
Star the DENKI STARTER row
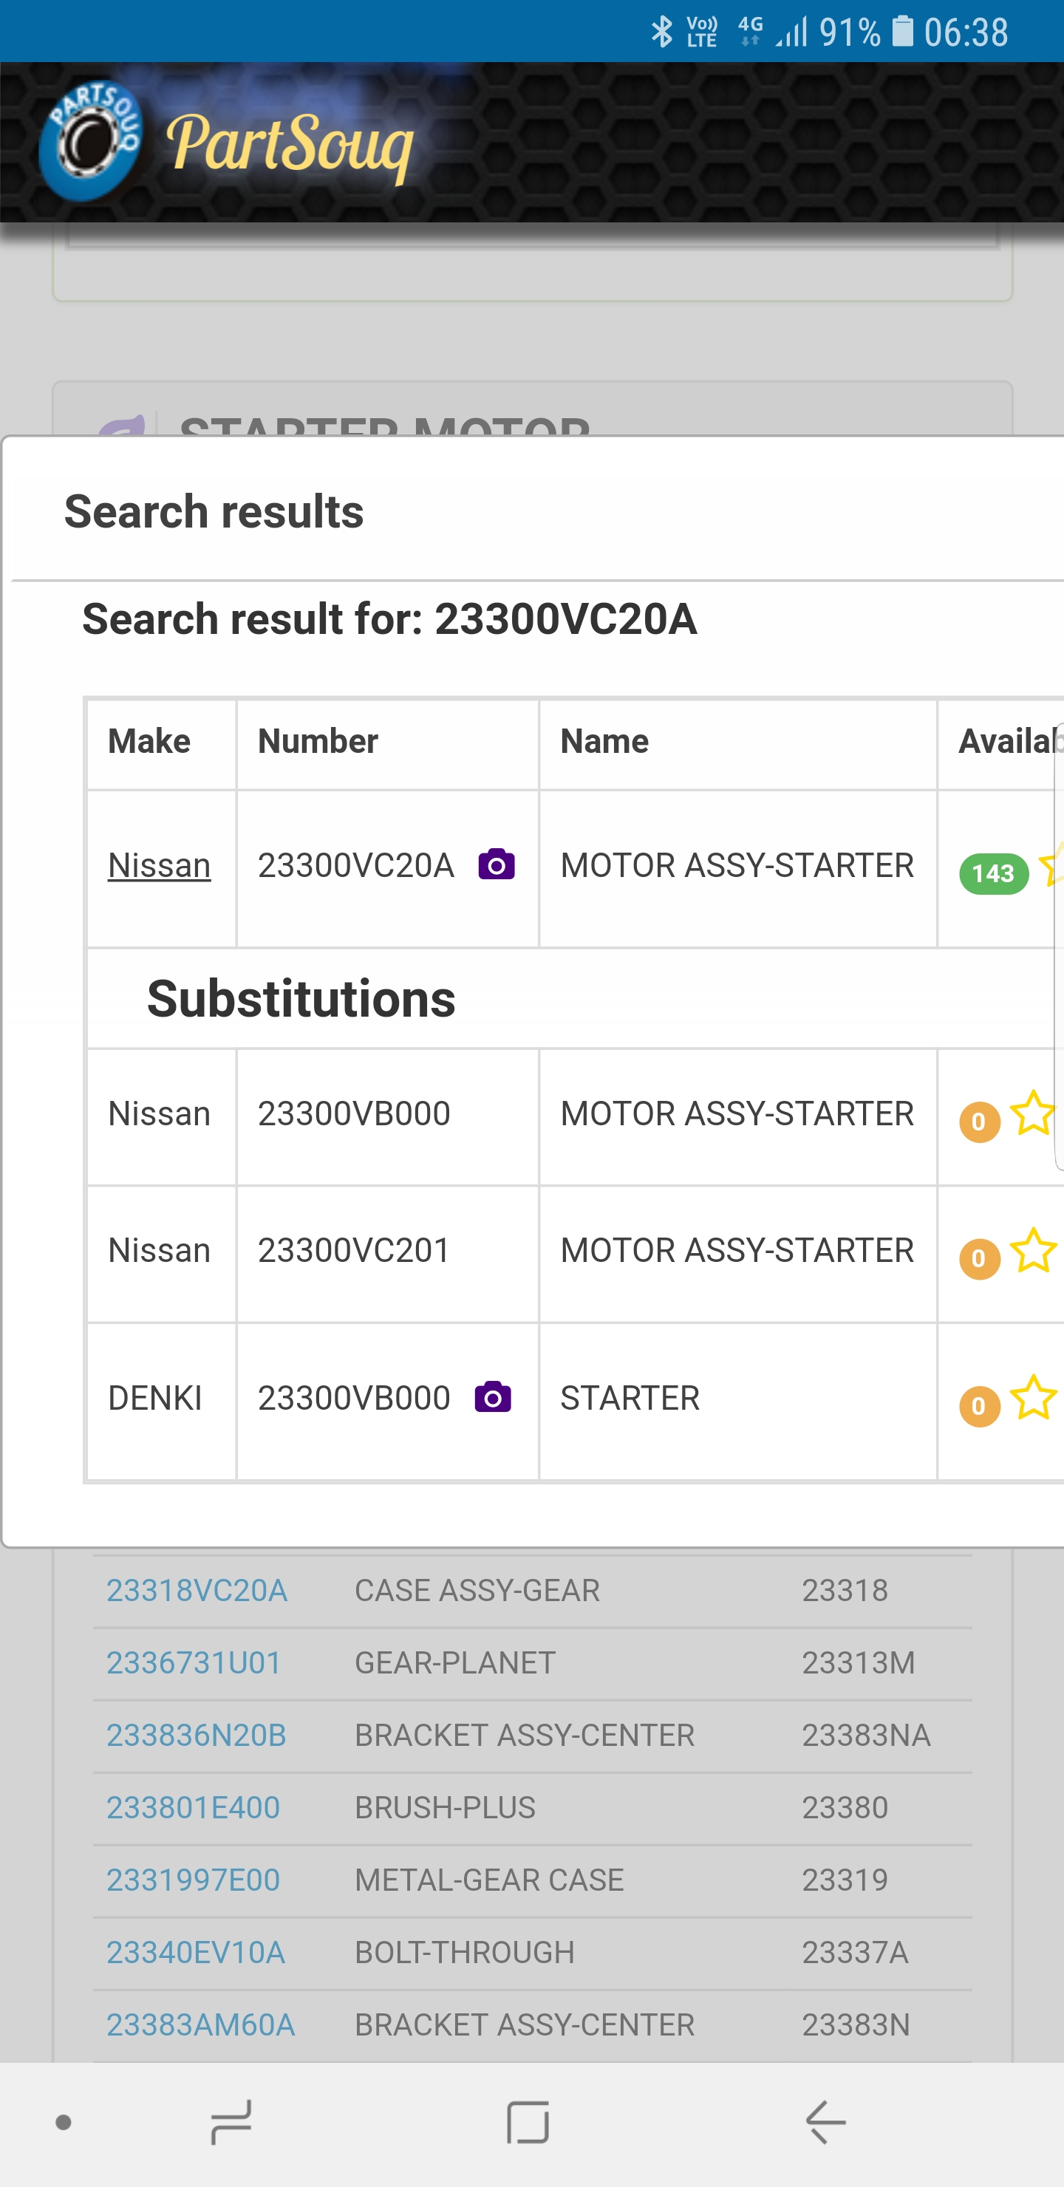click(1034, 1397)
